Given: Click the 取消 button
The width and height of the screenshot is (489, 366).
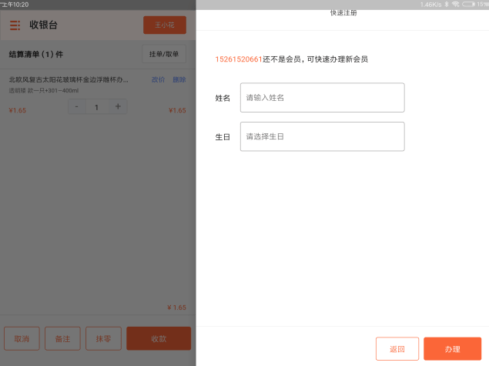Looking at the screenshot, I should click(x=22, y=338).
